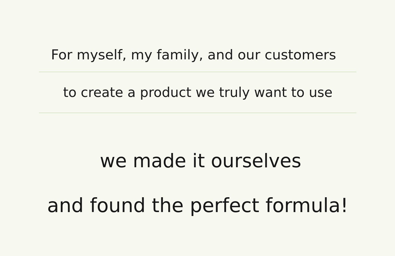Screen dimensions: 395x256
Task: Click the word 'ourselves' in the large text
Action: 256,161
